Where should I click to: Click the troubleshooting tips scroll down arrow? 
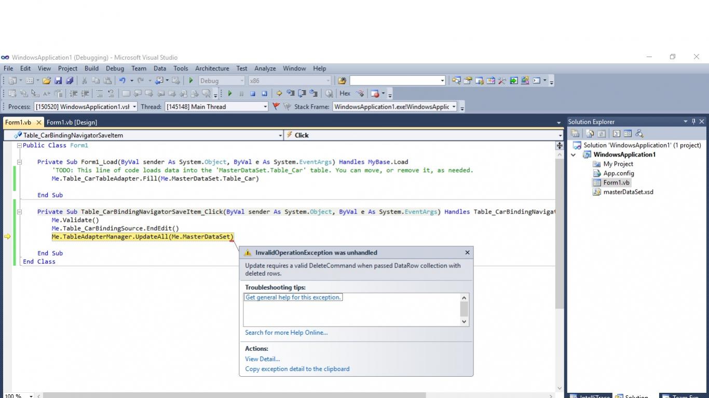click(464, 321)
